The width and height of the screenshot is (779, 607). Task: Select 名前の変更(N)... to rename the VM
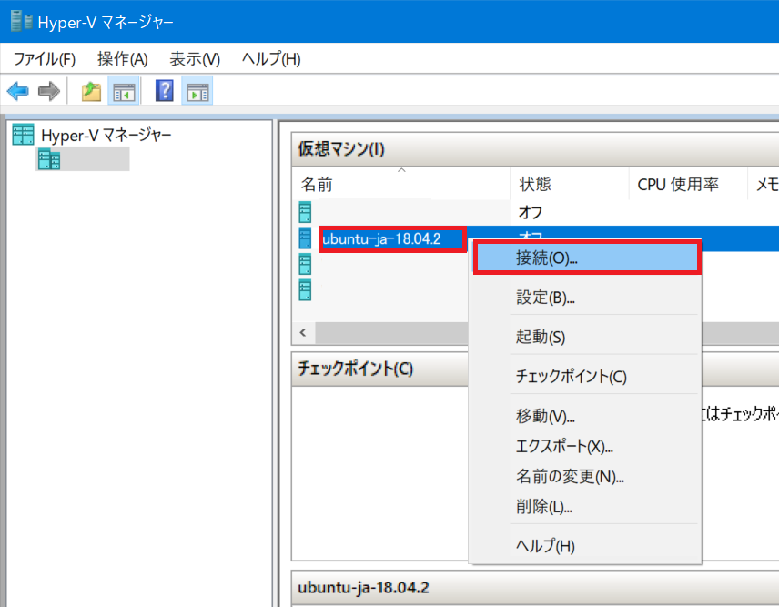[x=587, y=476]
